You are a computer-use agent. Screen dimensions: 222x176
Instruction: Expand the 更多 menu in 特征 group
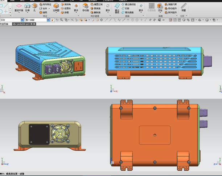click(76, 8)
